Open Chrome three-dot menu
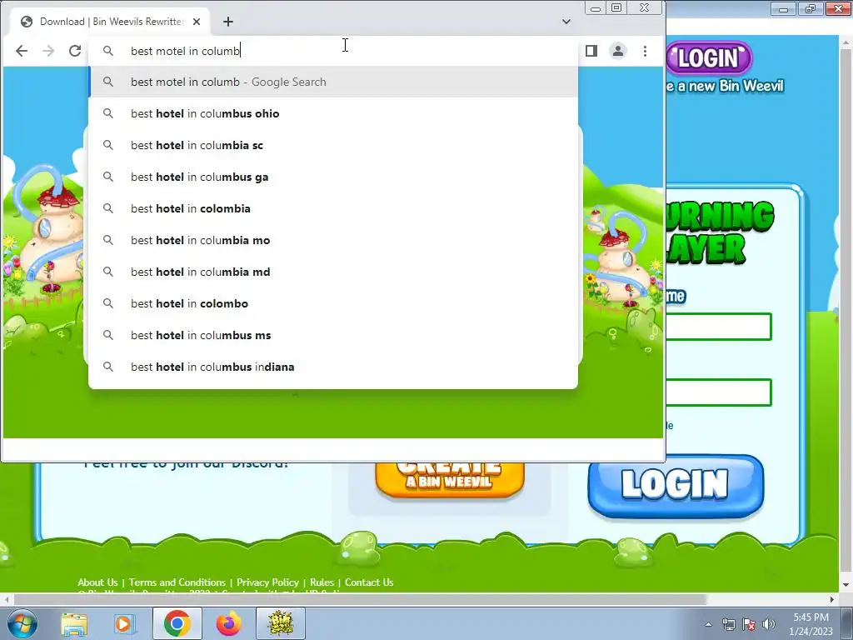Image resolution: width=853 pixels, height=640 pixels. pyautogui.click(x=645, y=51)
